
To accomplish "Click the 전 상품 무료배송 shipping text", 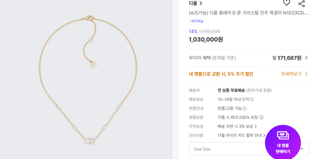I will tap(231, 90).
